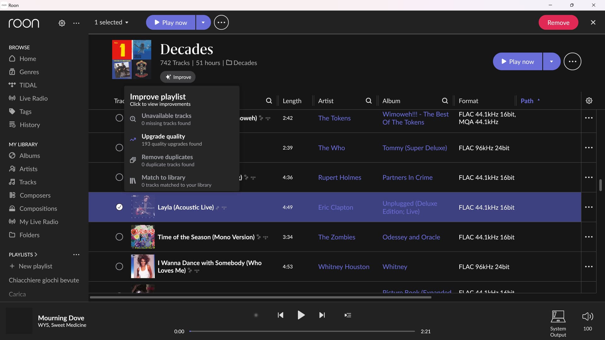Go to Artists in My Library
This screenshot has height=340, width=605.
click(x=28, y=169)
